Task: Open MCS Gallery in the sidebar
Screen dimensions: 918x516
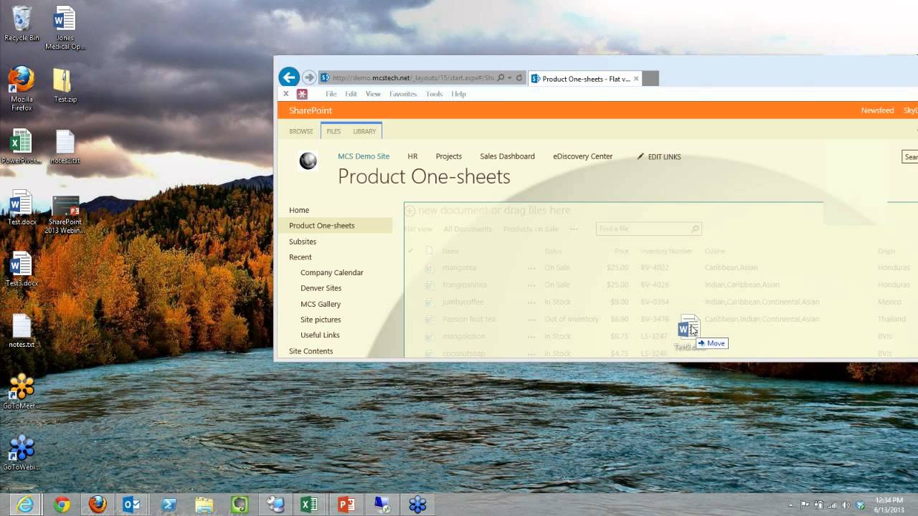Action: coord(321,304)
